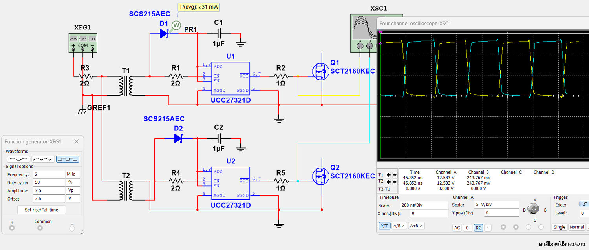Click the XSC1 oscilloscope instrument icon
The width and height of the screenshot is (589, 250).
tap(363, 33)
